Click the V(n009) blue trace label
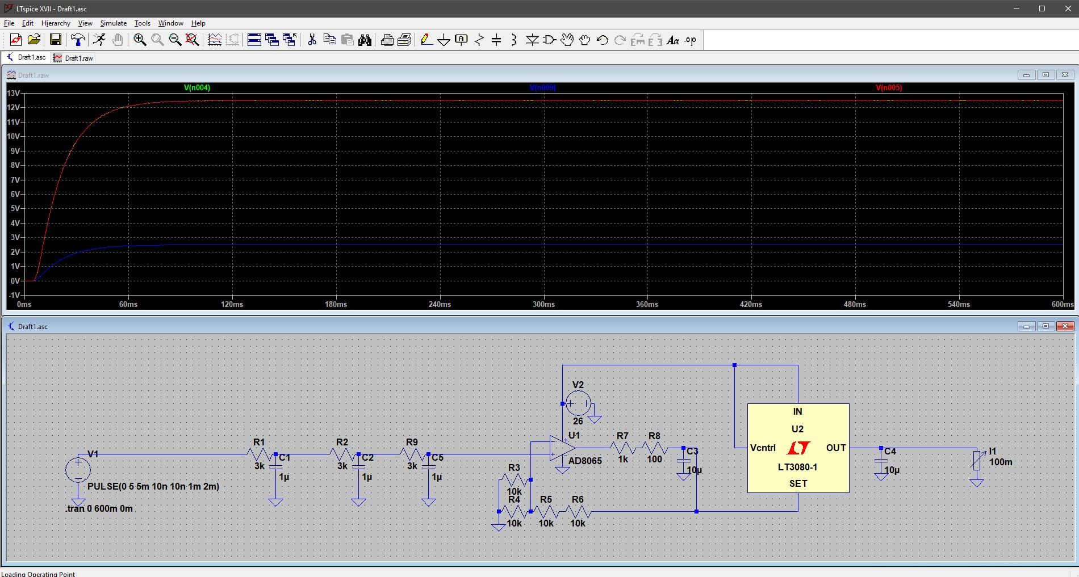The width and height of the screenshot is (1079, 577). click(543, 88)
